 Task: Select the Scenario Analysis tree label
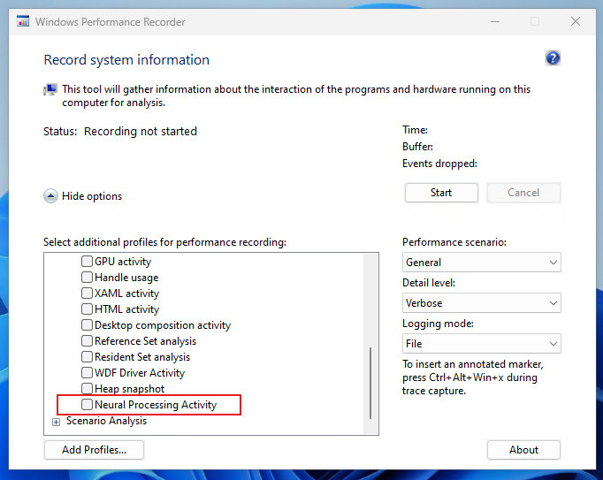106,421
